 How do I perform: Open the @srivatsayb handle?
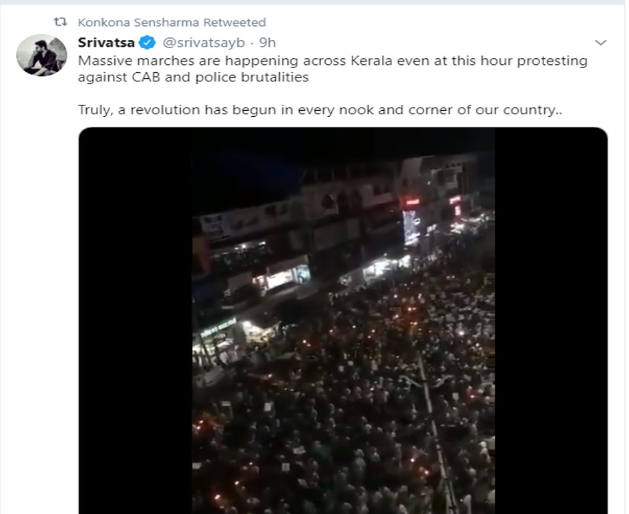(x=204, y=43)
